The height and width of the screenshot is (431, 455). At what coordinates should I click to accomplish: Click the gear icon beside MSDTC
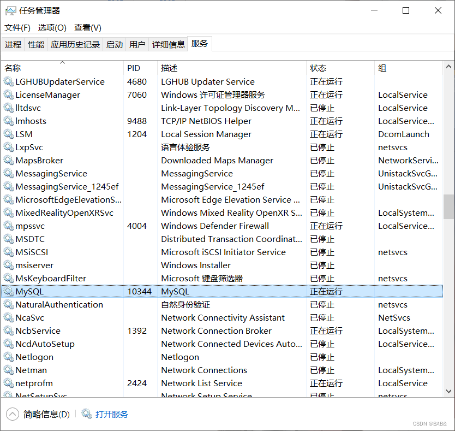point(9,239)
